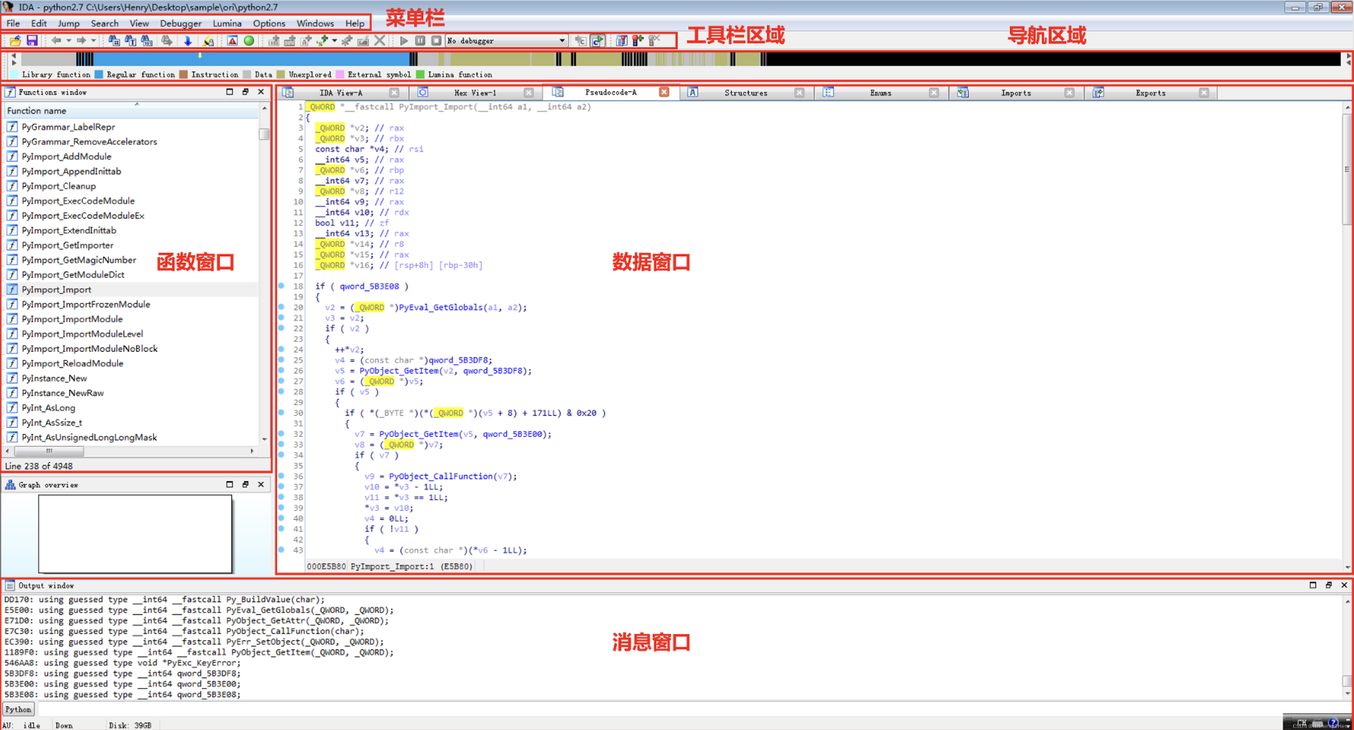Save the IDA database with the disk icon
1354x730 pixels.
tap(32, 40)
